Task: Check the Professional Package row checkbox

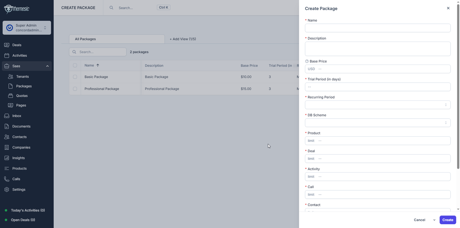Action: pos(75,89)
